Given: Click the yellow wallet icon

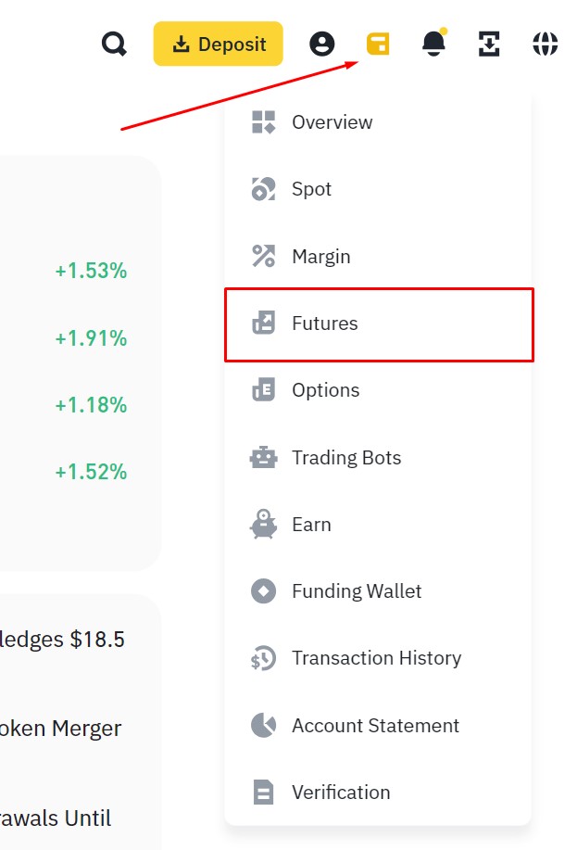Looking at the screenshot, I should coord(378,44).
